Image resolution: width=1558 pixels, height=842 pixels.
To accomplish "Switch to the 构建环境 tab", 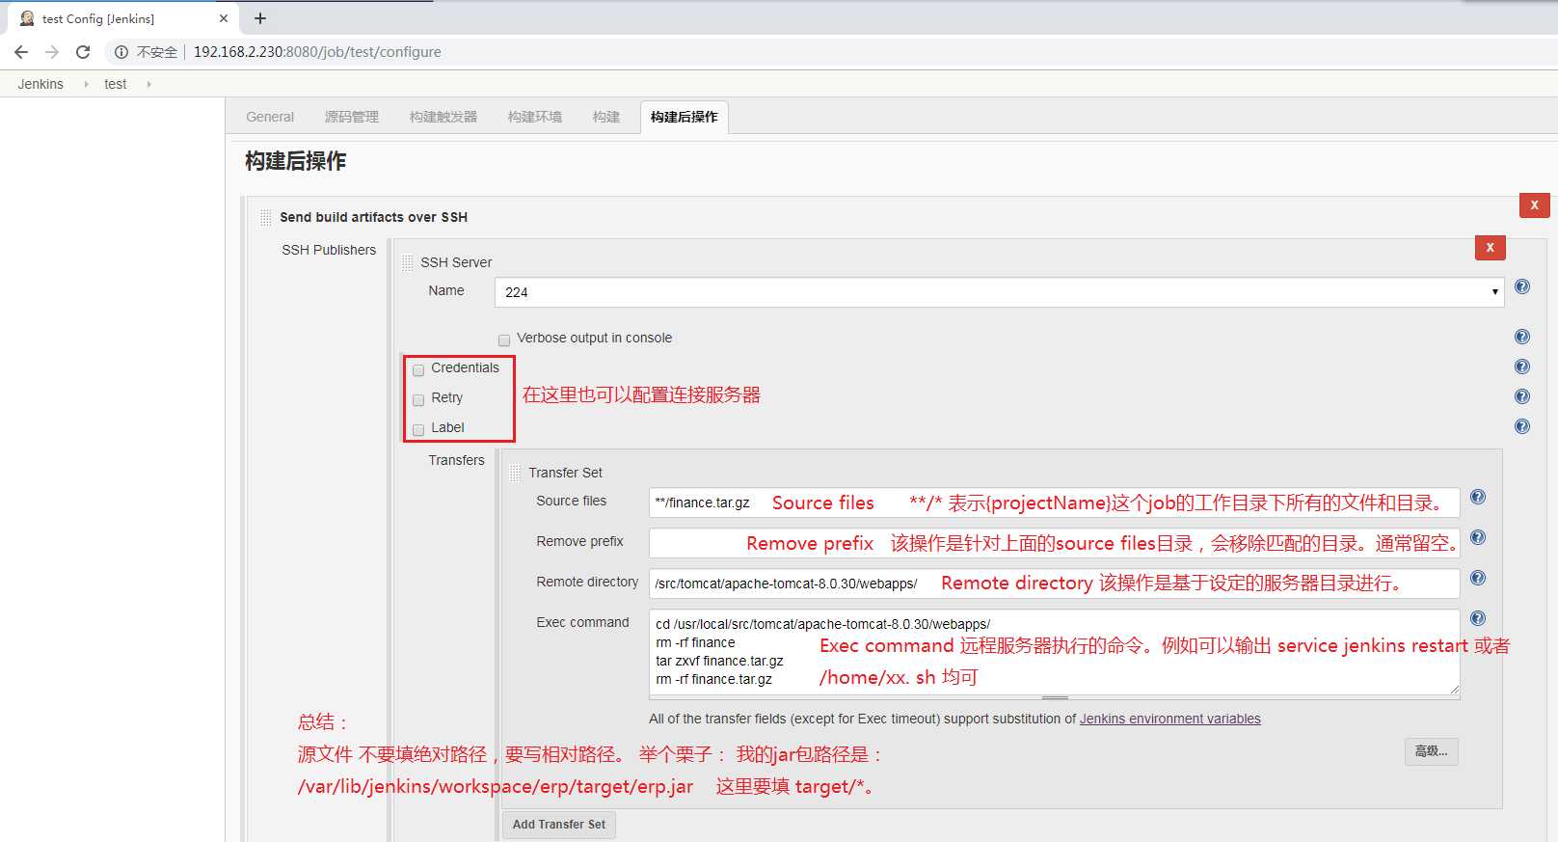I will (x=535, y=117).
